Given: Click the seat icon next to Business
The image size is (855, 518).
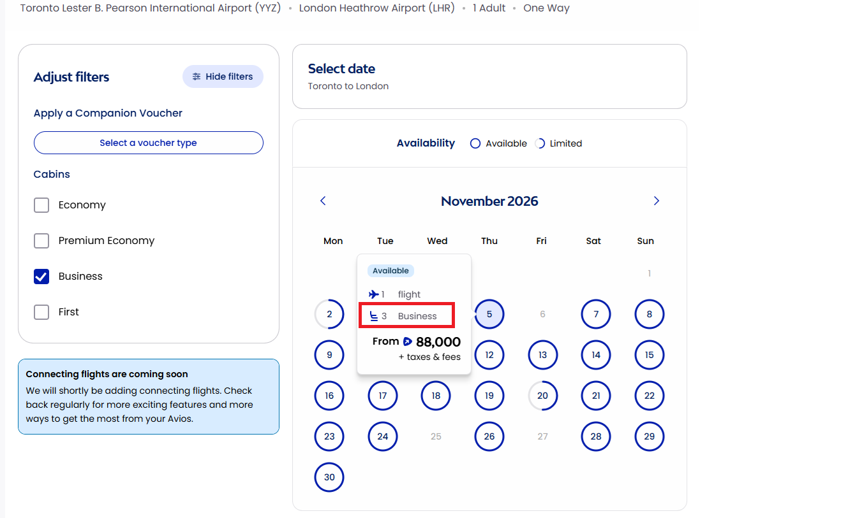Looking at the screenshot, I should [x=375, y=316].
